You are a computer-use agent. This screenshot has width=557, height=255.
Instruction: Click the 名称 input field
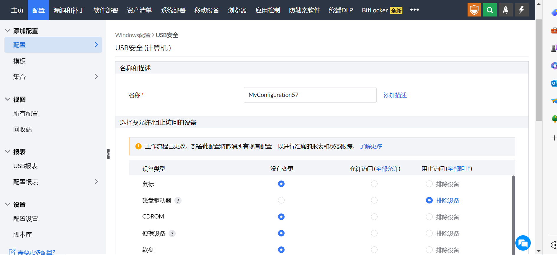pyautogui.click(x=310, y=95)
